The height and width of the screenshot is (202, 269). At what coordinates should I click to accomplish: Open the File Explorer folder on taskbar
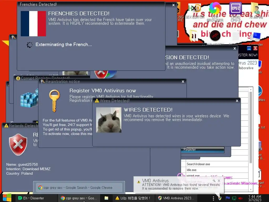click(106, 198)
